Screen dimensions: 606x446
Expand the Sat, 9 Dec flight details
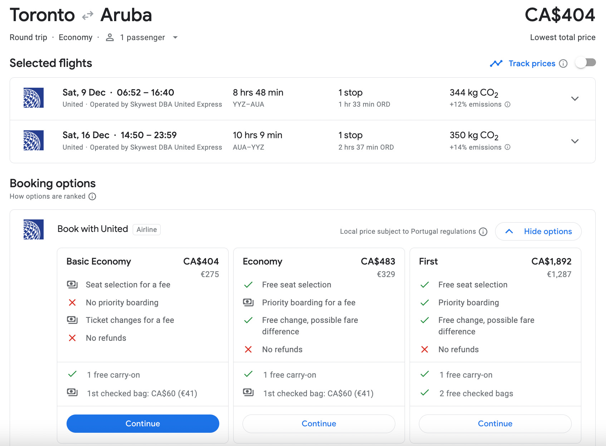[x=575, y=98]
